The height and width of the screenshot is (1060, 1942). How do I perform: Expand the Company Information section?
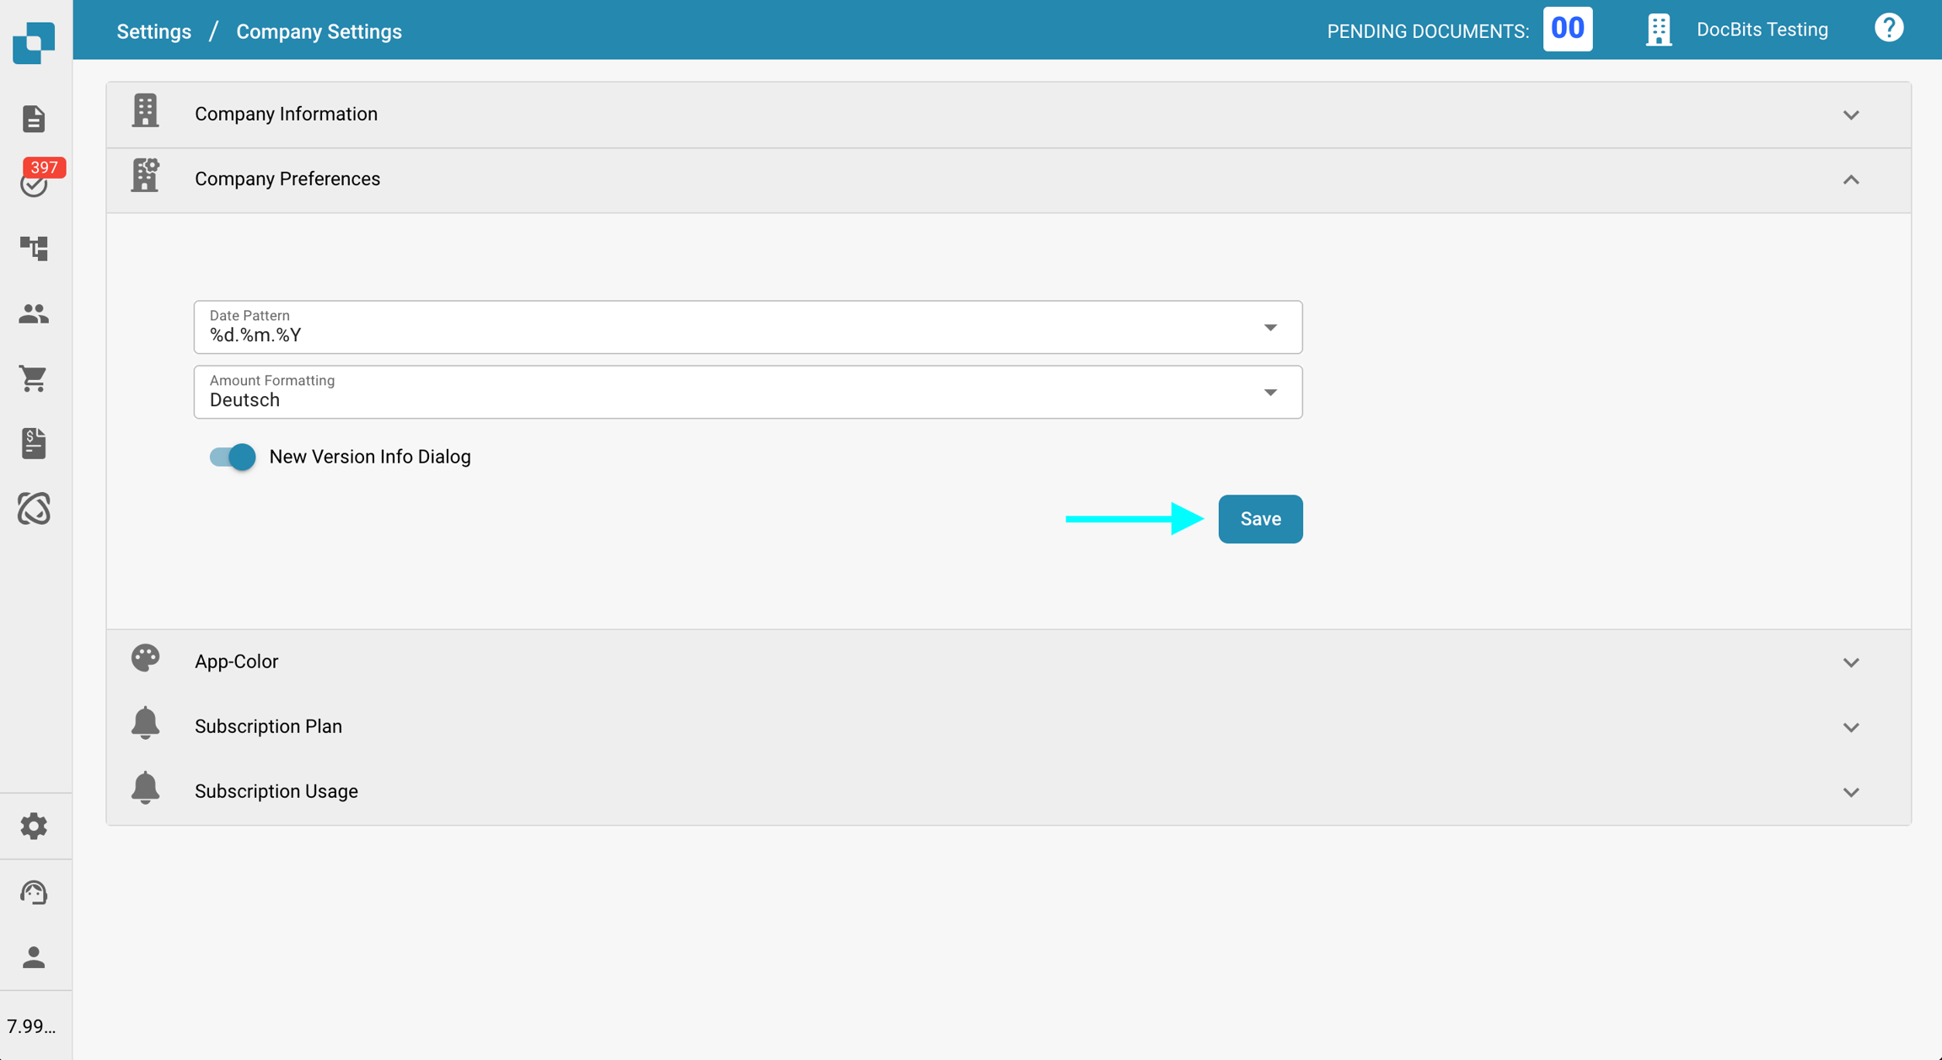click(1850, 115)
